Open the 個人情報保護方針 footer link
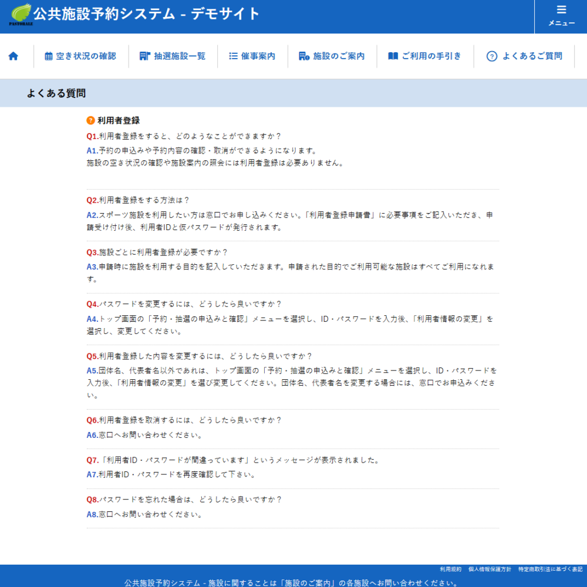 click(490, 569)
